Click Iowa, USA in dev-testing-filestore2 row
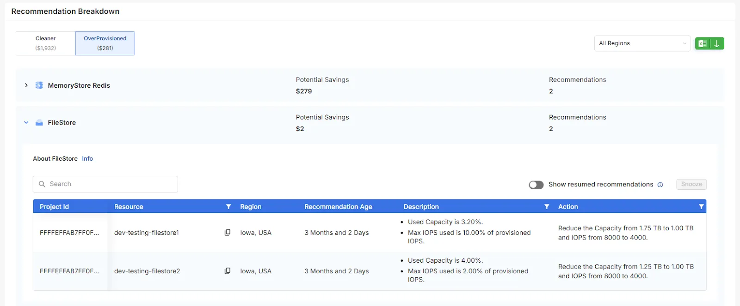740x306 pixels. tap(256, 271)
